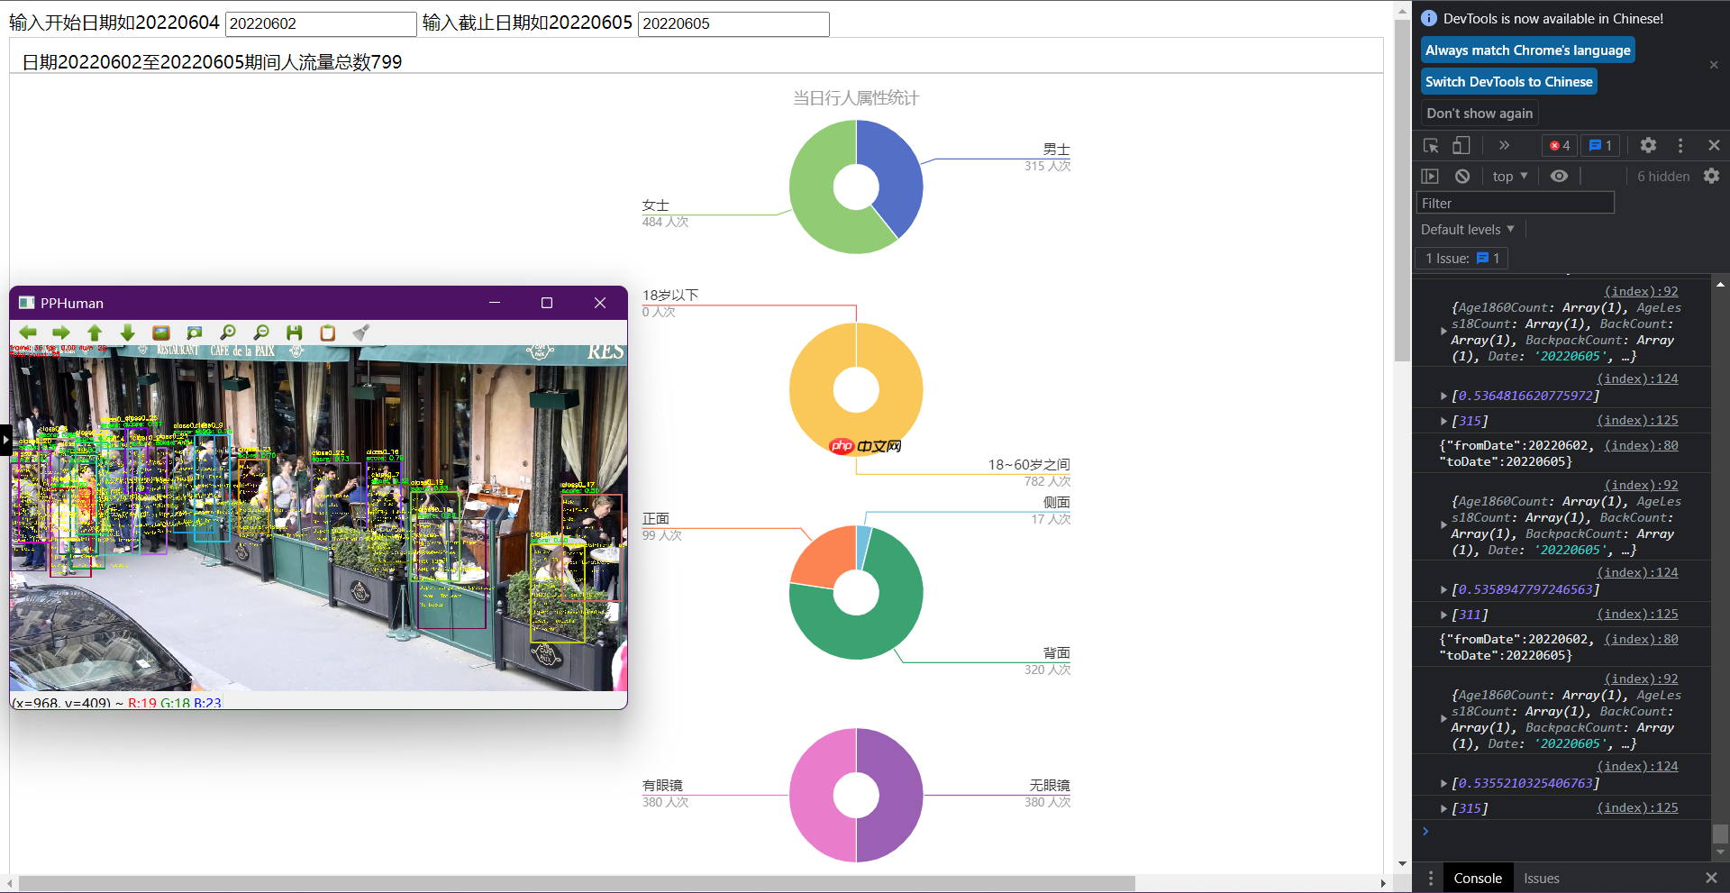Click the Don't show again button
This screenshot has height=893, width=1730.
(x=1479, y=114)
